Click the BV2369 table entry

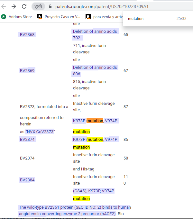pos(27,70)
